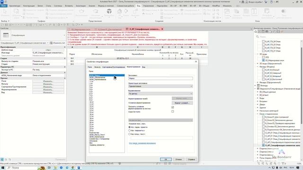
Task: Collapse the Идентификация properties section
Action: click(65, 47)
